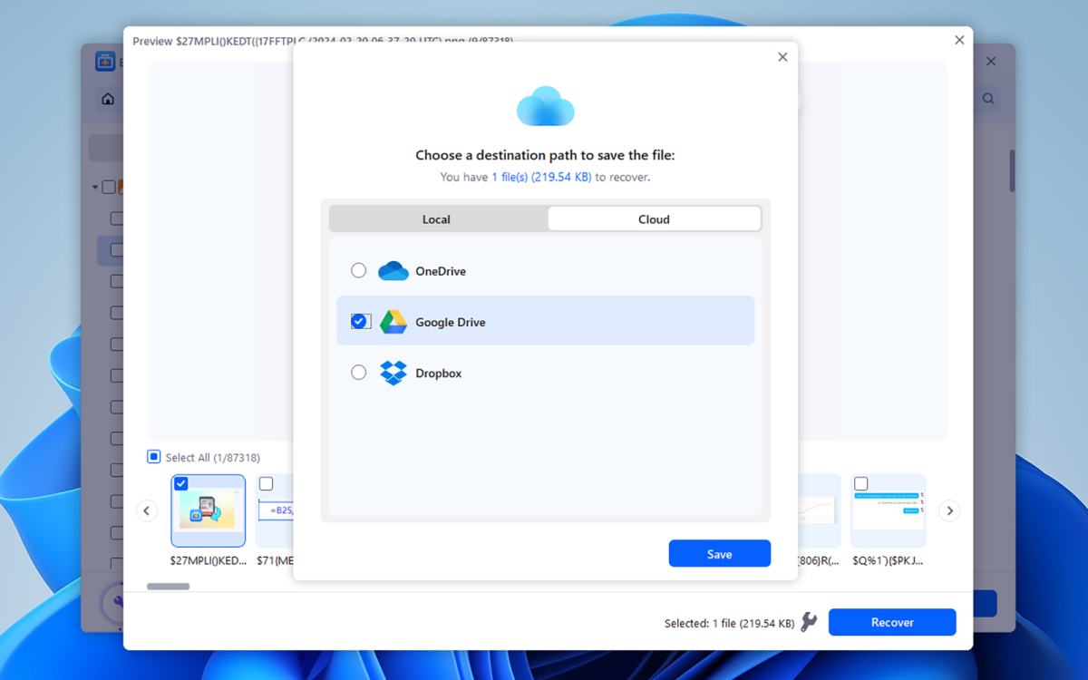Switch to the Cloud tab
Screen dimensions: 1088x680
(x=654, y=219)
